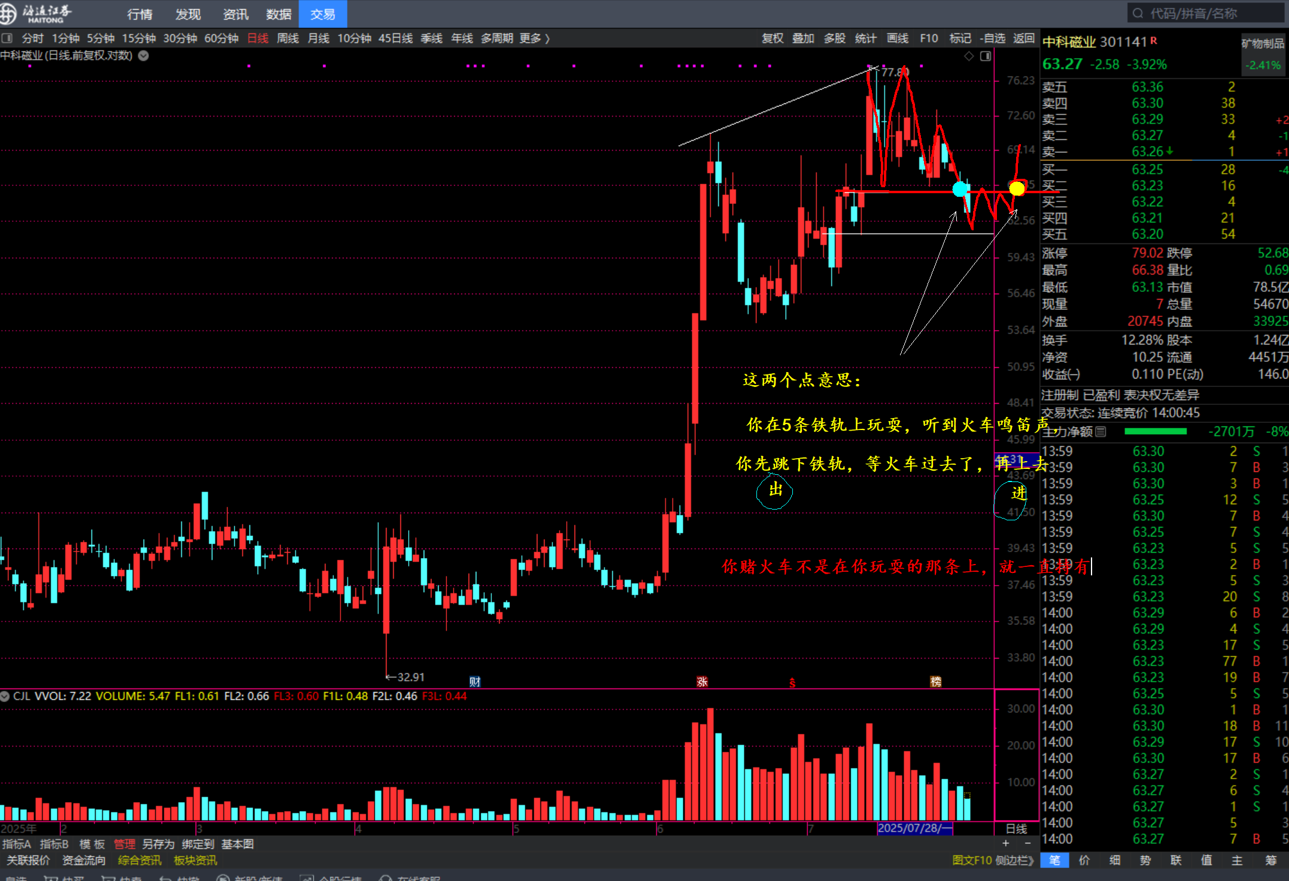Select the 15分钟 chart period

(x=139, y=38)
